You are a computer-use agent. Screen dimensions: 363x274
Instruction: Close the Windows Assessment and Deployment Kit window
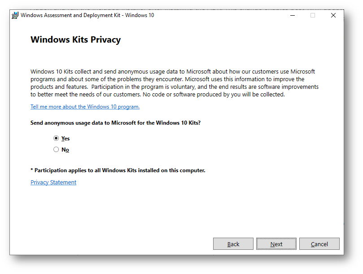click(x=333, y=15)
